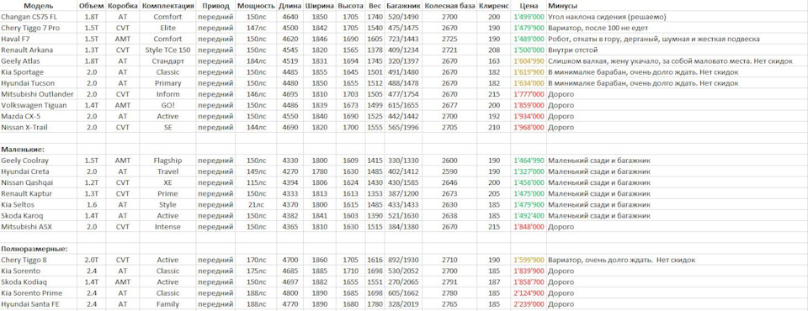Viewport: 808px width, 311px height.
Task: Select the Chery Tiggo 8 model cell
Action: click(38, 260)
